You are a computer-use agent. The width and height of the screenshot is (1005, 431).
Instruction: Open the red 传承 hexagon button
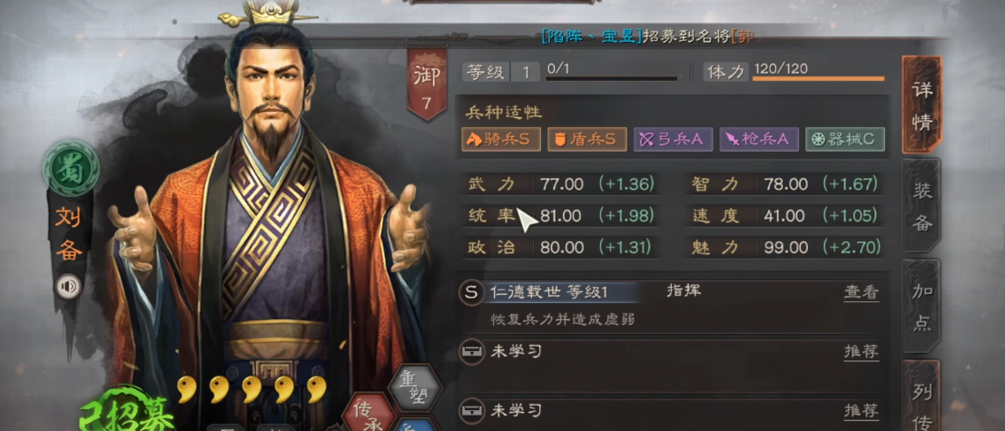[x=369, y=413]
